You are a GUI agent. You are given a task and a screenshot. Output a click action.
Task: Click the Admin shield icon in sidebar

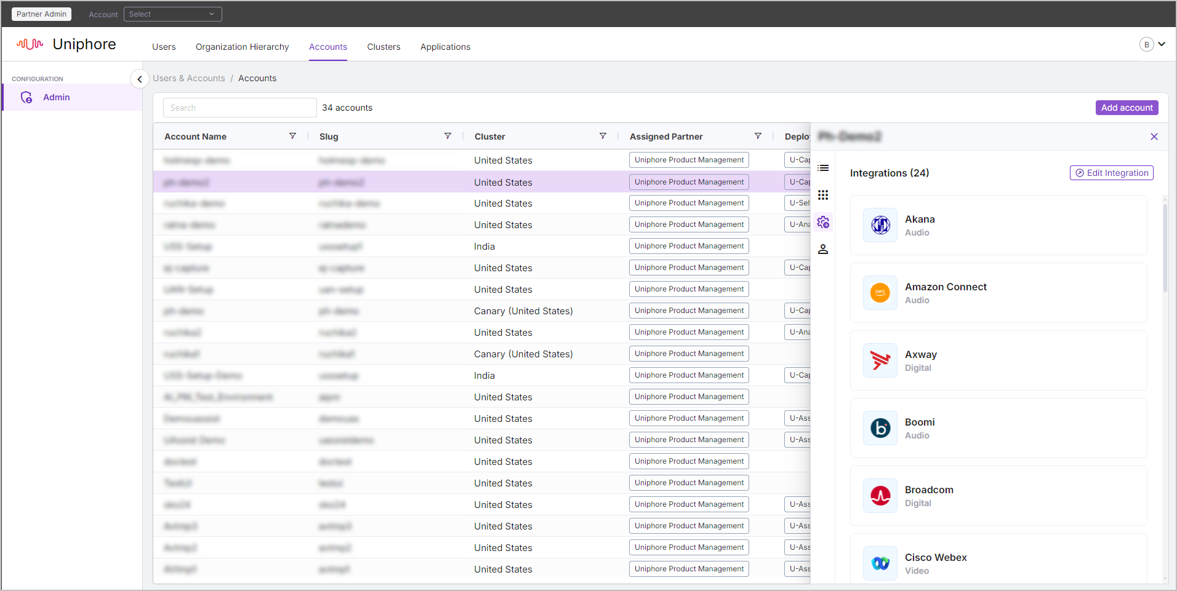pyautogui.click(x=26, y=97)
